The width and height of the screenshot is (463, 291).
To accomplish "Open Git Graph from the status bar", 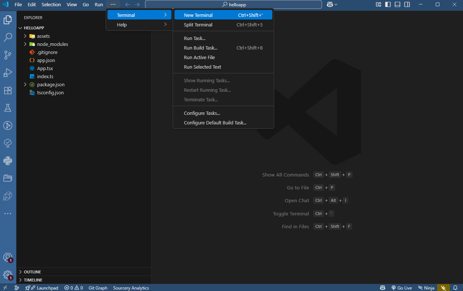I will coord(98,288).
